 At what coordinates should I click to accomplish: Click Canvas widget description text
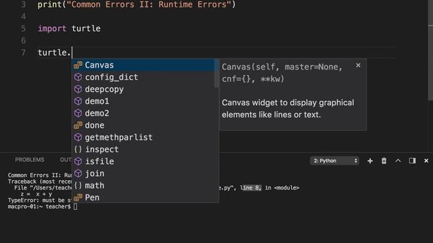coord(288,109)
